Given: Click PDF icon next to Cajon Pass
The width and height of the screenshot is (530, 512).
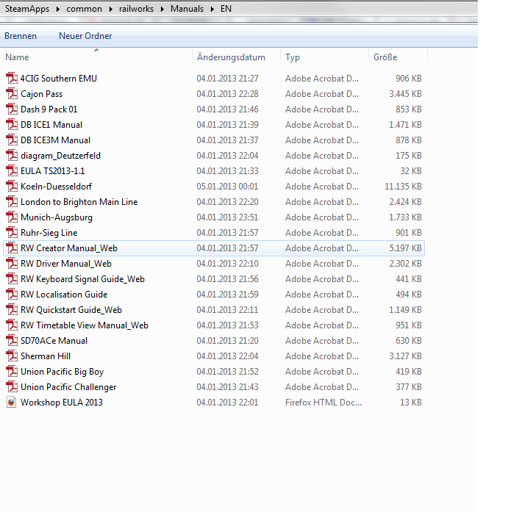Looking at the screenshot, I should click(12, 94).
